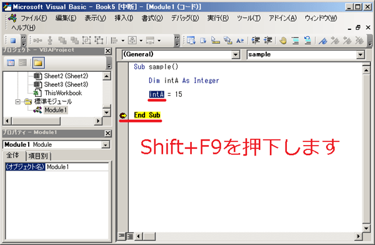Switch to the 全体 properties tab
Viewport: 375px width, 245px height.
[x=13, y=156]
